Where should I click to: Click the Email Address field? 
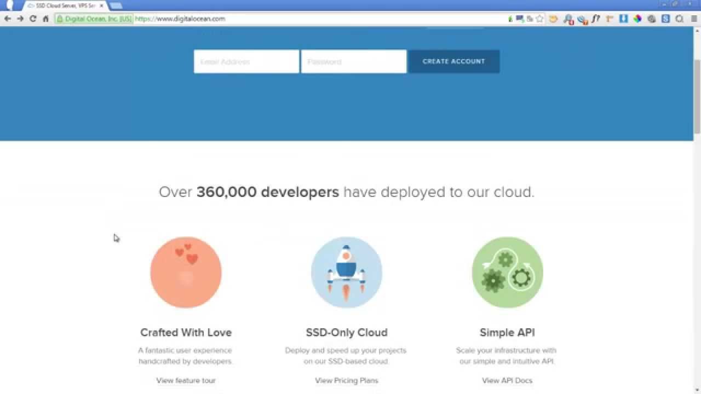point(246,61)
